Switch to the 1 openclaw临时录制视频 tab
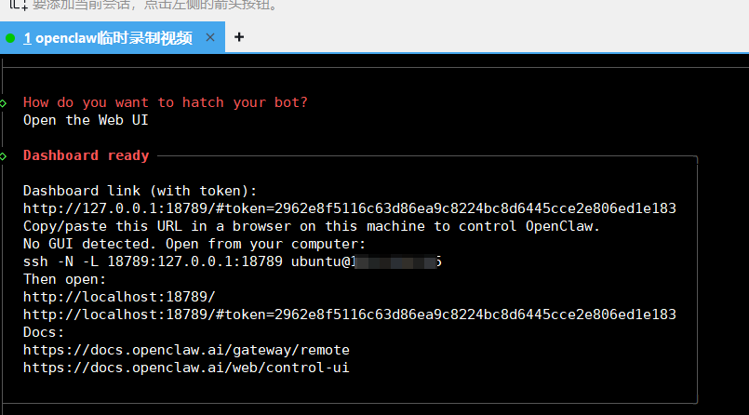The width and height of the screenshot is (749, 415). pos(108,38)
